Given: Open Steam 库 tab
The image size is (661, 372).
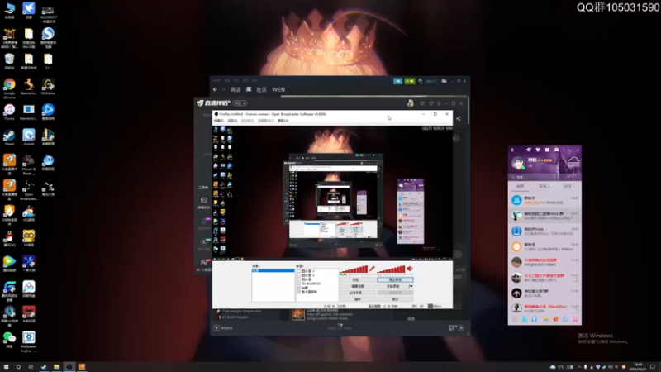Looking at the screenshot, I should [249, 89].
